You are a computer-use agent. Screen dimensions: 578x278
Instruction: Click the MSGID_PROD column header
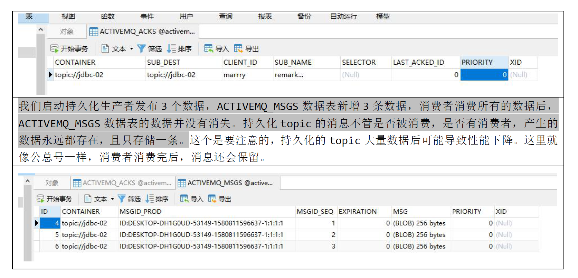pyautogui.click(x=207, y=212)
